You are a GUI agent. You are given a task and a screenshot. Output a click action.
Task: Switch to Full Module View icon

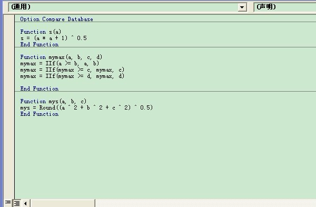click(x=17, y=203)
